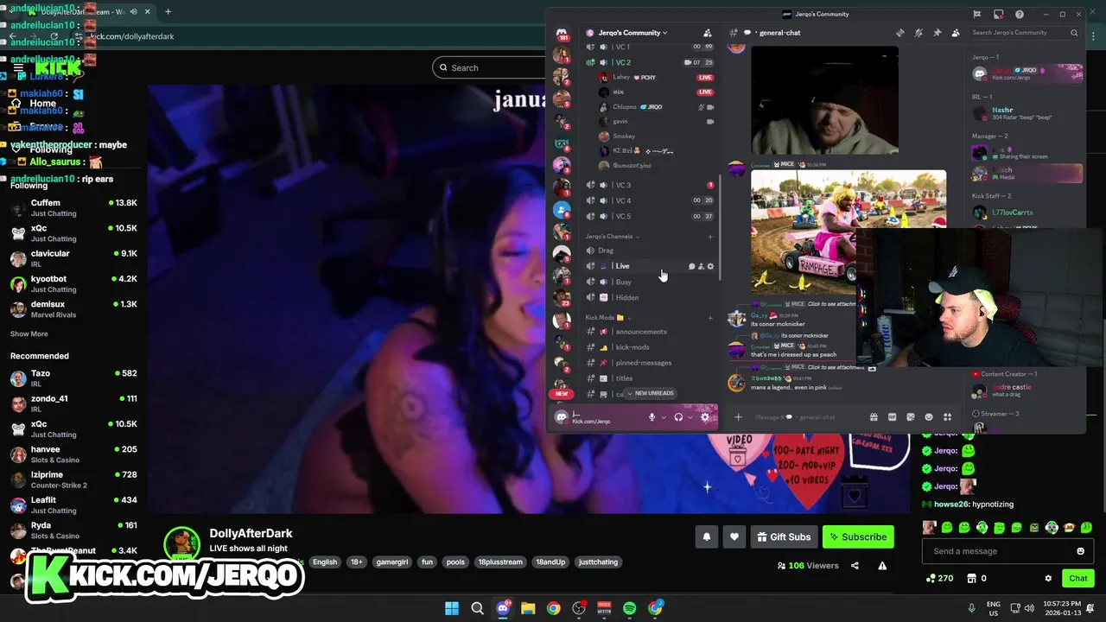1106x622 pixels.
Task: Open sticker picker in Discord message bar
Action: (911, 417)
